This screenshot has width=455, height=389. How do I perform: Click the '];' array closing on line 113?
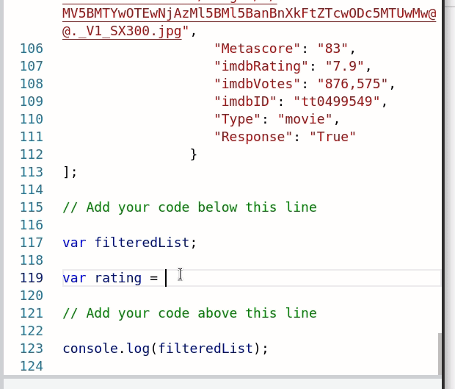70,172
